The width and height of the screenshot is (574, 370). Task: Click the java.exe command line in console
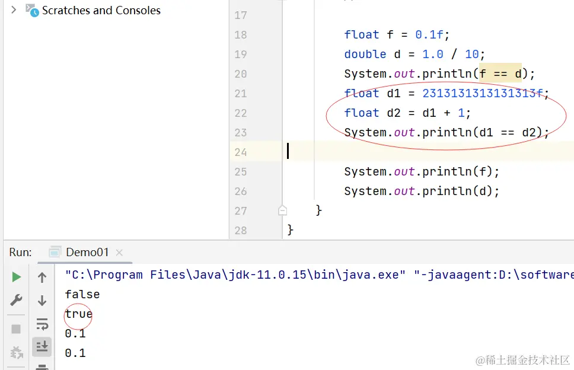(x=319, y=275)
